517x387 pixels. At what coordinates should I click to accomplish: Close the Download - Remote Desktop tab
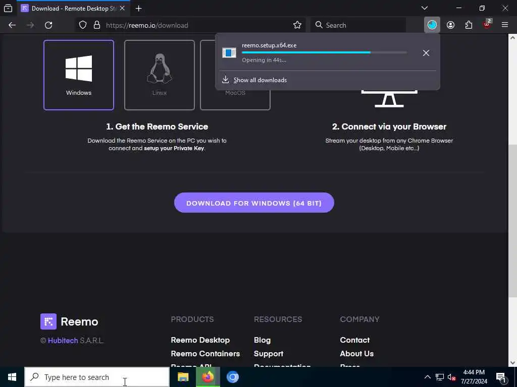[122, 8]
